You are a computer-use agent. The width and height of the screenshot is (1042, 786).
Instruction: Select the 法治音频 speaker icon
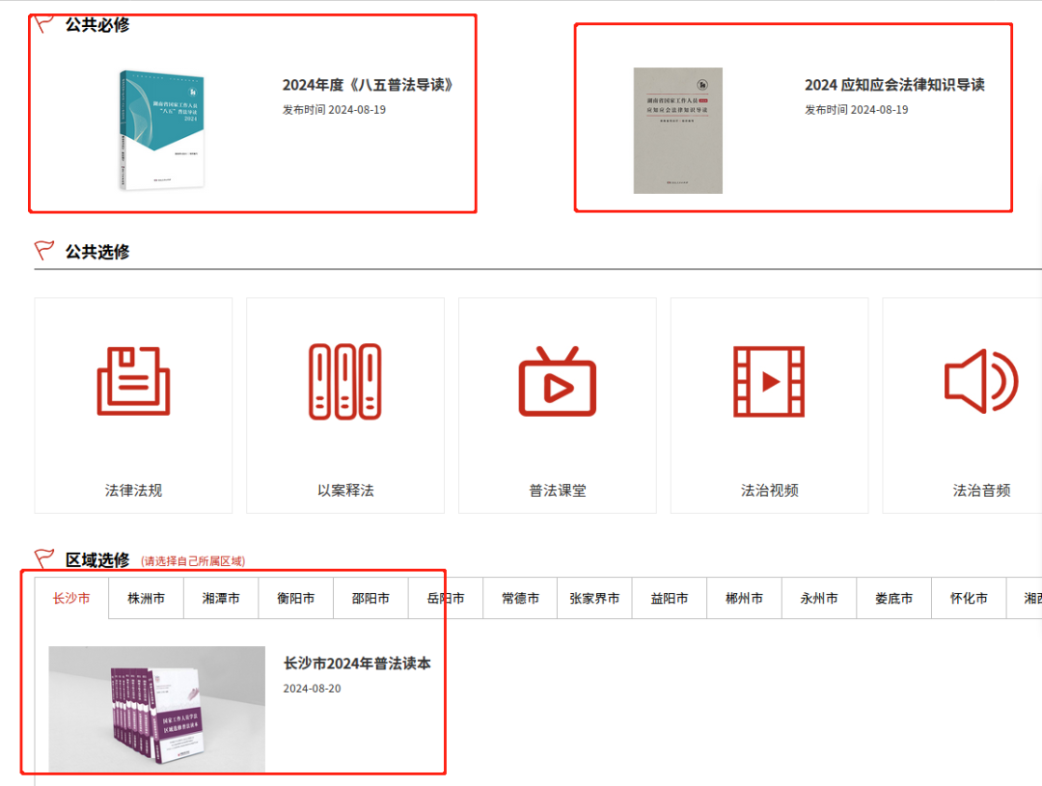(x=980, y=381)
